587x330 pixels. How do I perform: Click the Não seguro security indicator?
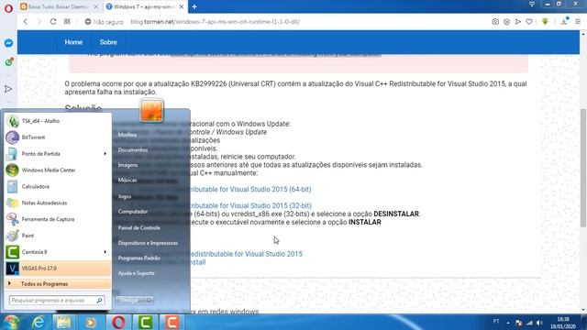pos(104,22)
